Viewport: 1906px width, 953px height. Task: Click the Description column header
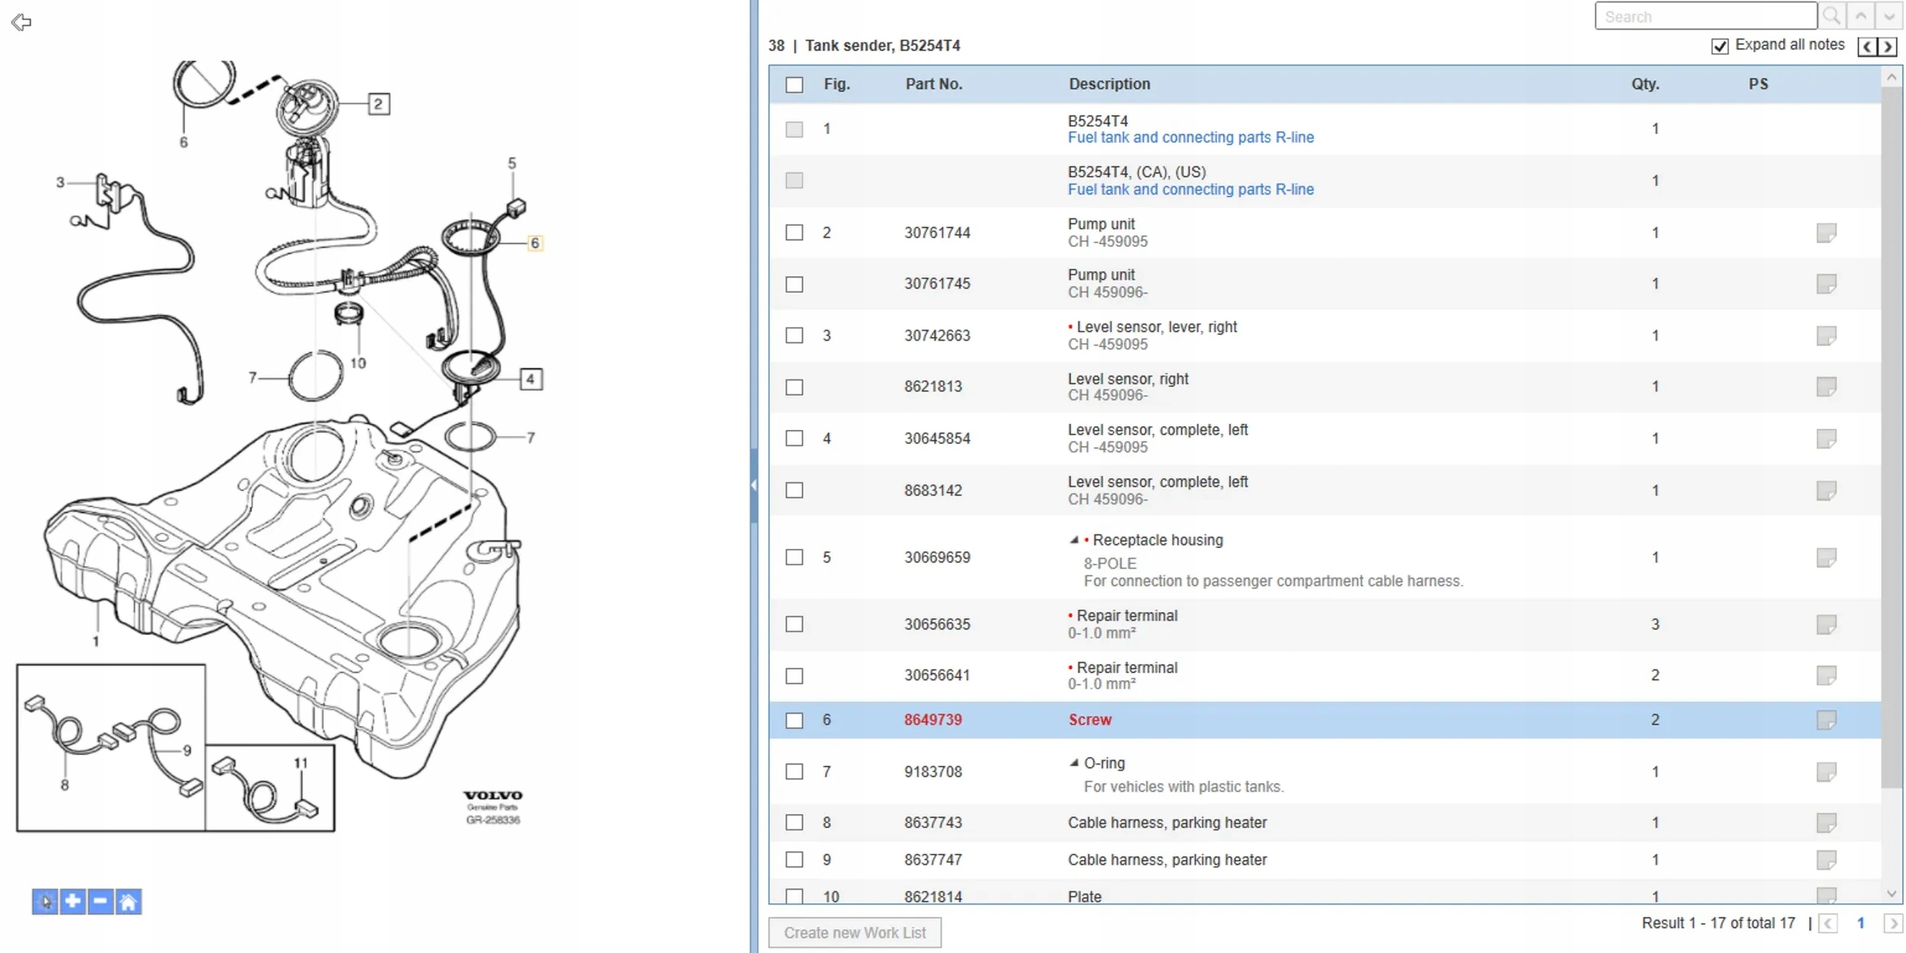point(1109,85)
